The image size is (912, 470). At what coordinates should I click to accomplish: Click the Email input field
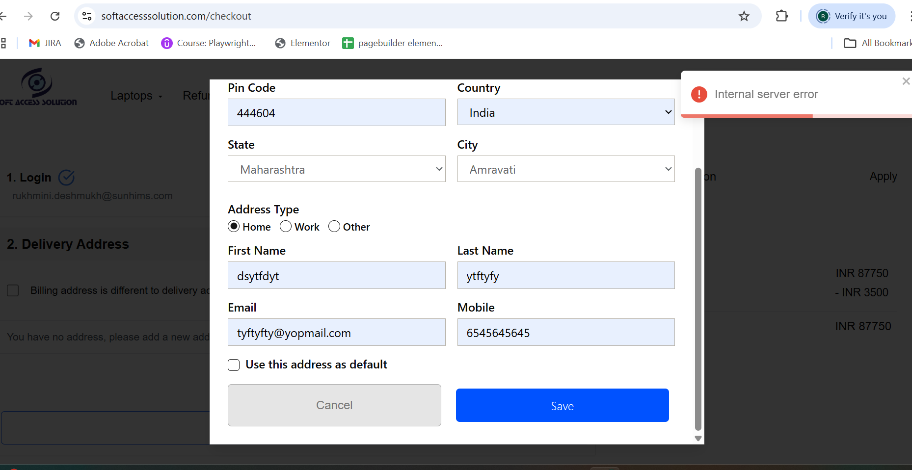tap(337, 332)
